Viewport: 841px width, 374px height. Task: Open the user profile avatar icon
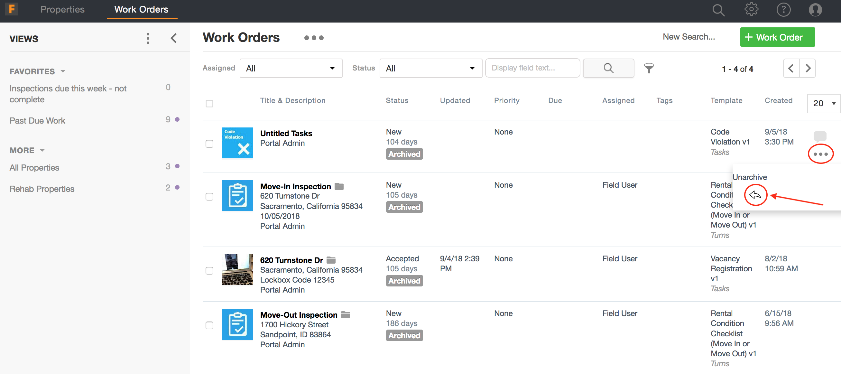815,10
